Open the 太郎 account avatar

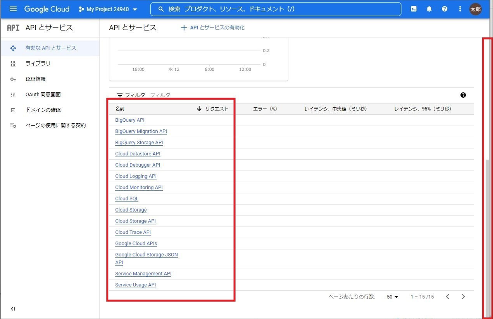tap(476, 9)
